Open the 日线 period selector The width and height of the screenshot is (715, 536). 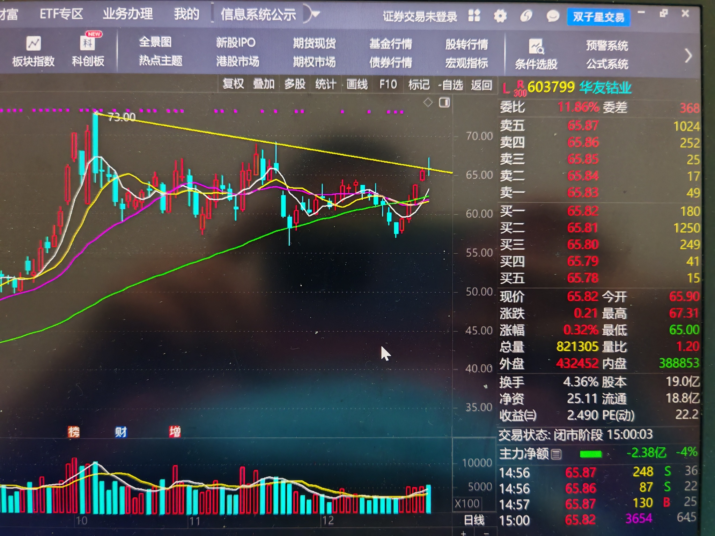(x=474, y=520)
